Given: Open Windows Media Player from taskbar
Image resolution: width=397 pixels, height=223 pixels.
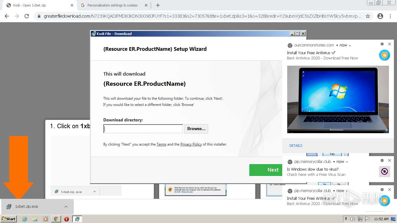Looking at the screenshot, I should click(46, 219).
